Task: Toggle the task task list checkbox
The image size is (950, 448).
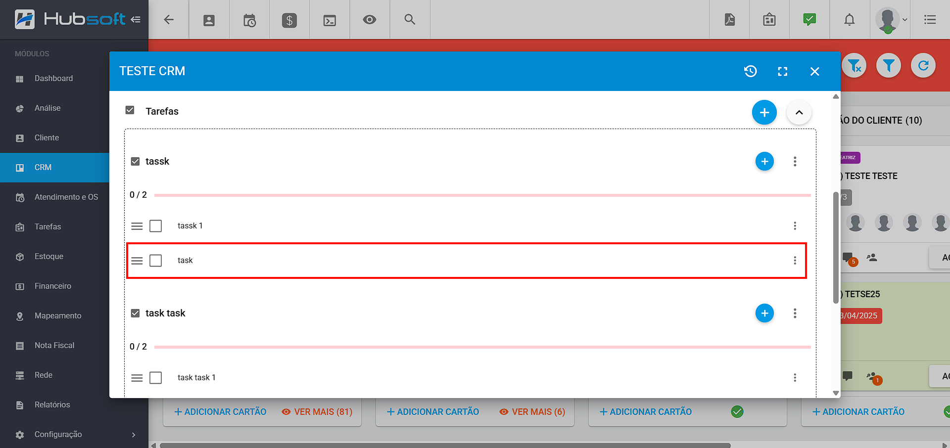Action: click(x=135, y=313)
